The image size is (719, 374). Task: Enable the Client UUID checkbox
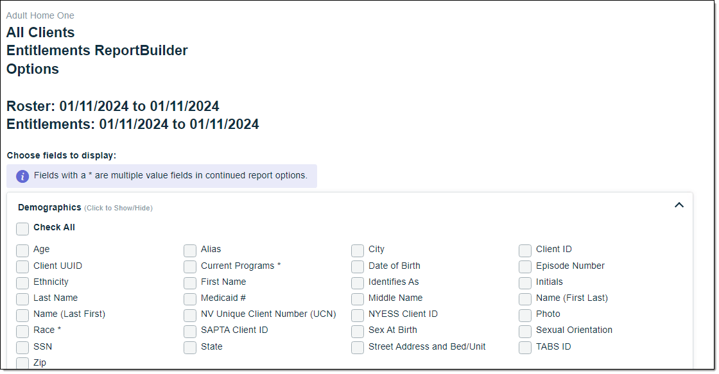click(22, 267)
